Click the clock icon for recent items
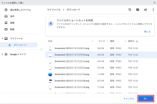 point(6,10)
